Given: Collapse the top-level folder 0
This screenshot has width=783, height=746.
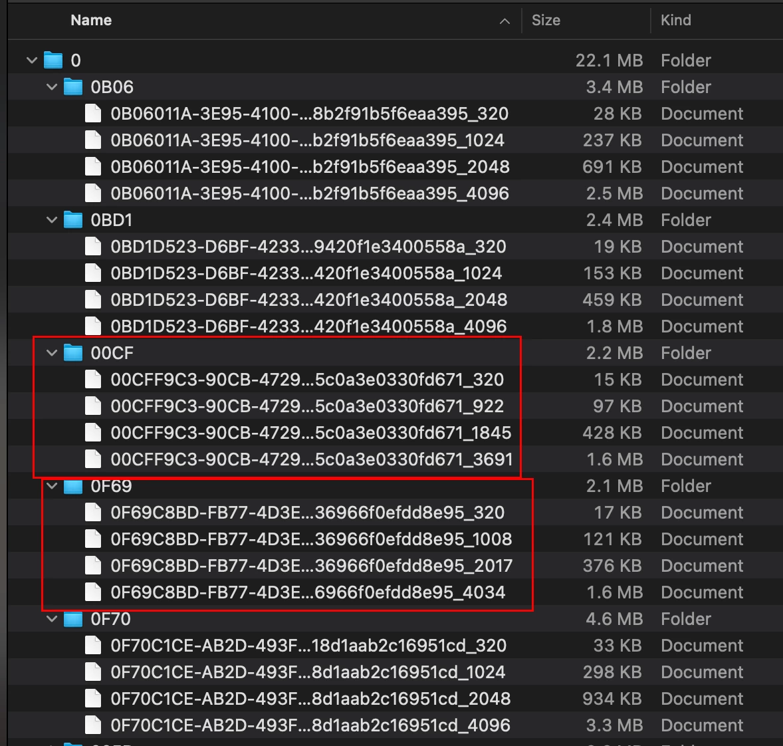Looking at the screenshot, I should point(32,61).
